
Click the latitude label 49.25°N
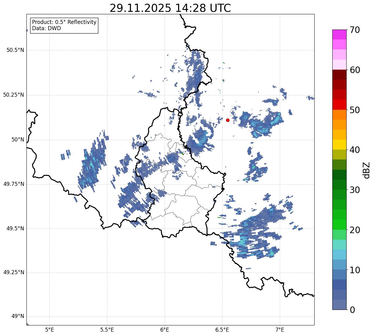[x=14, y=272]
